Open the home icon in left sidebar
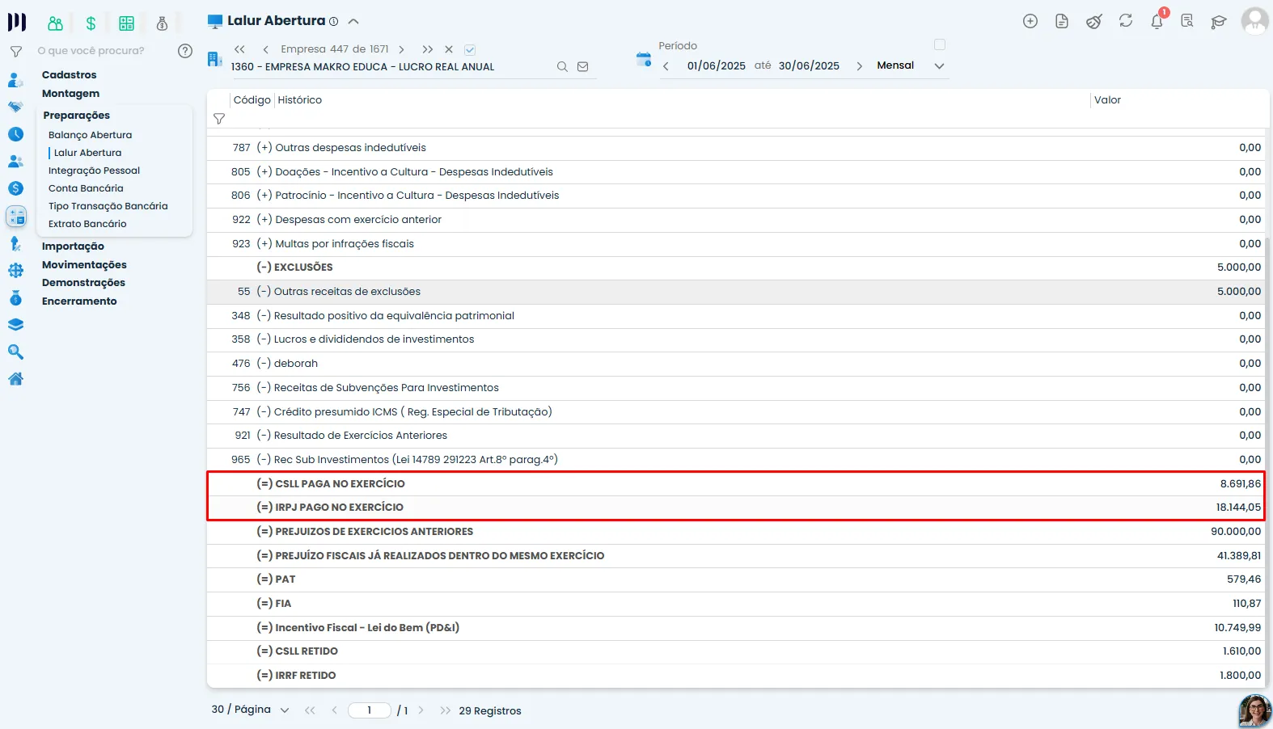This screenshot has width=1273, height=729. coord(15,378)
